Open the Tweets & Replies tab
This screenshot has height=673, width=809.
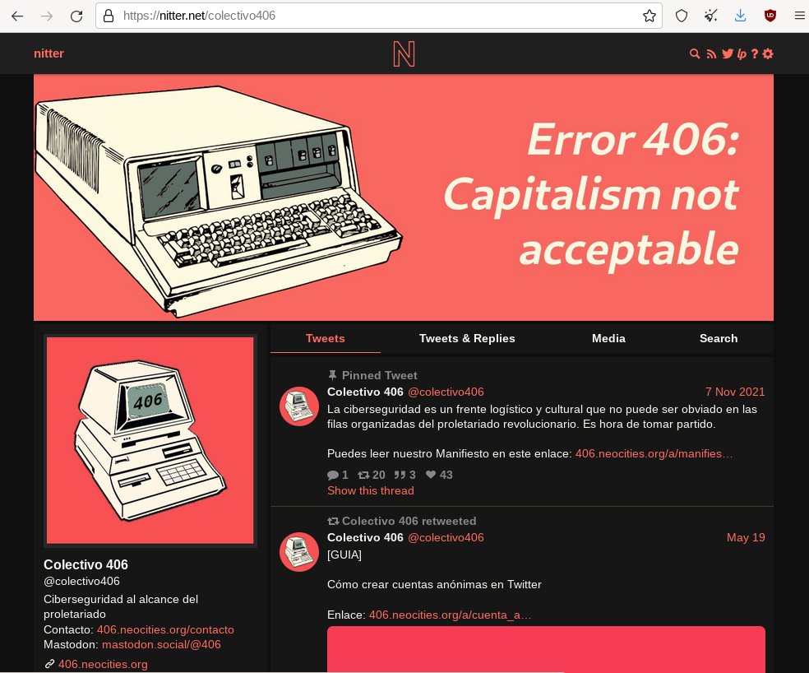click(467, 338)
